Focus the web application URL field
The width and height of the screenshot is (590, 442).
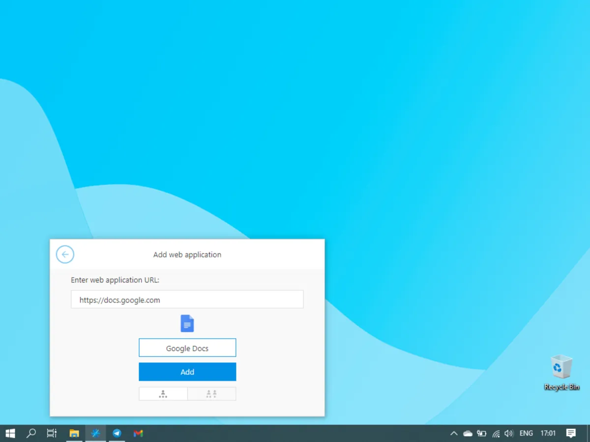click(x=187, y=300)
